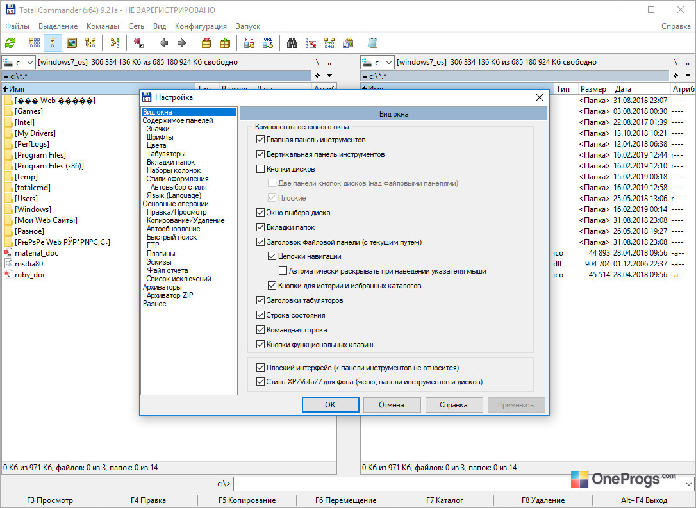Click F8 Удаление function button
Screen dimensions: 696x508
(x=543, y=500)
